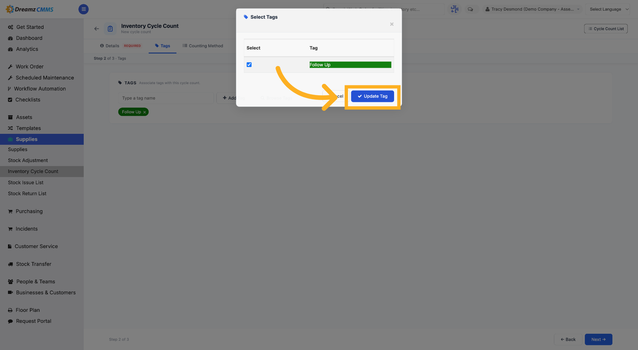Open Businesses & Customers
Screen dimensions: 638x350
[x=46, y=293]
